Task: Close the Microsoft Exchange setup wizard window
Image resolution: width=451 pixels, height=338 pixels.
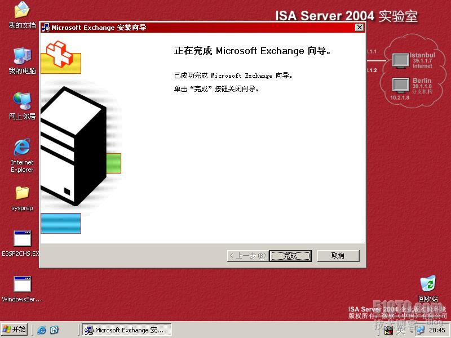Action: [x=359, y=27]
